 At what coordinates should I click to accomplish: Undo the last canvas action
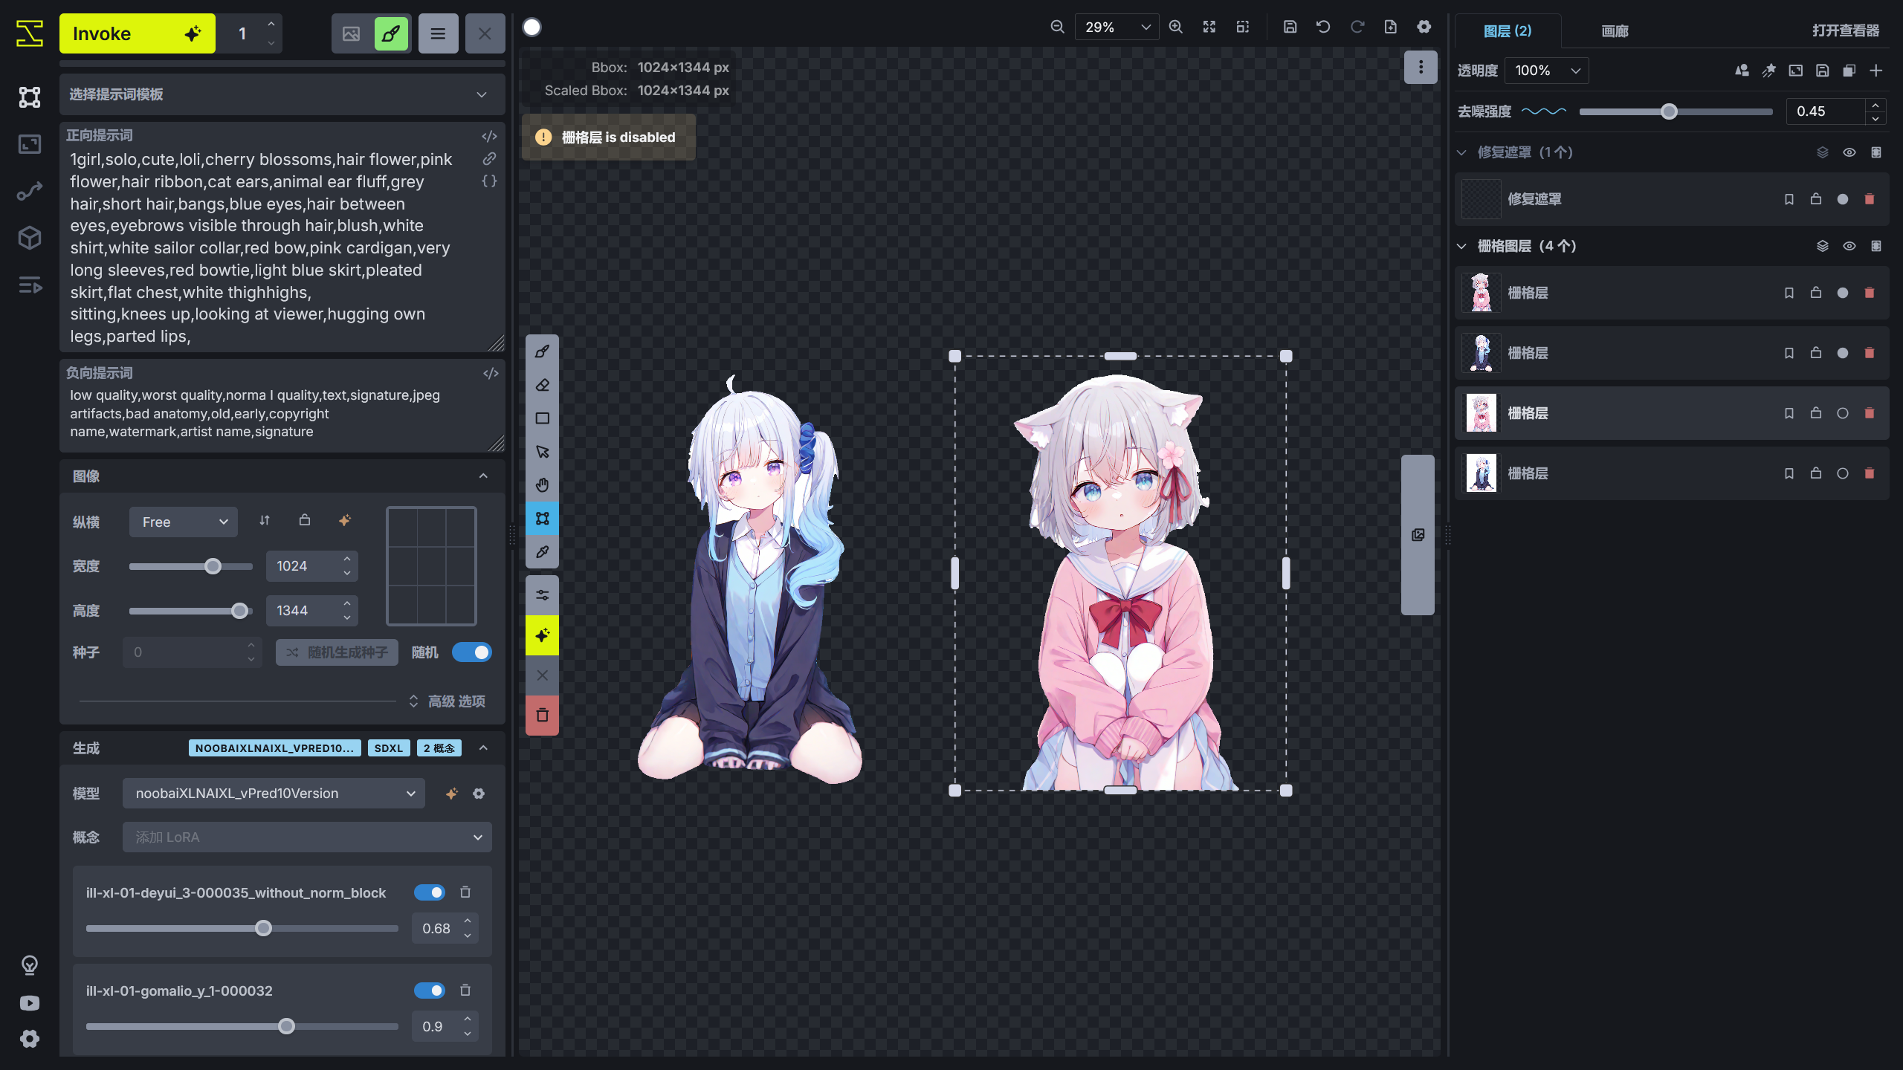tap(1323, 26)
